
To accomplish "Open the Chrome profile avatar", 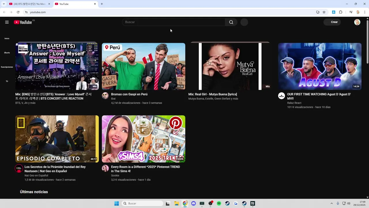I will coord(358,12).
